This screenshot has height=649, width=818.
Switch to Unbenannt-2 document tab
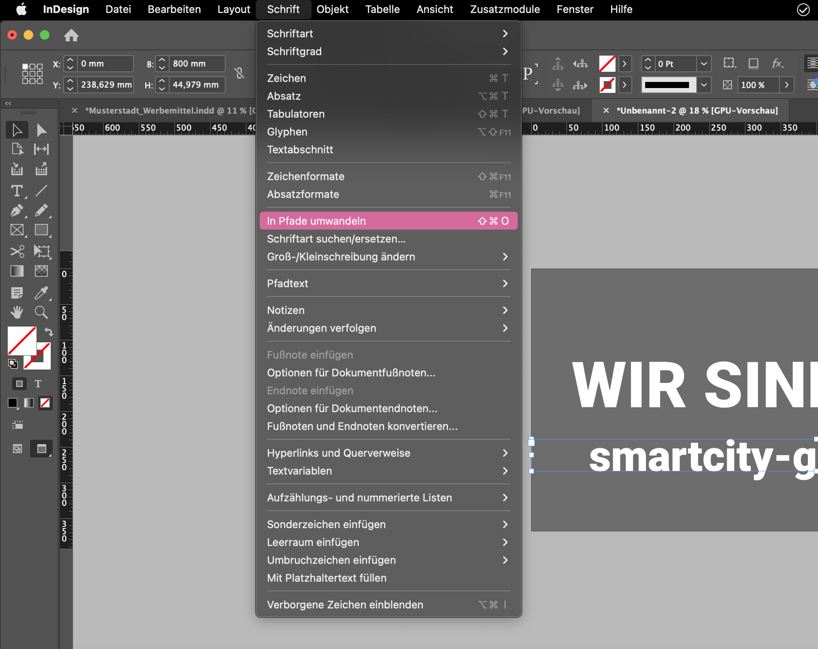click(x=691, y=110)
